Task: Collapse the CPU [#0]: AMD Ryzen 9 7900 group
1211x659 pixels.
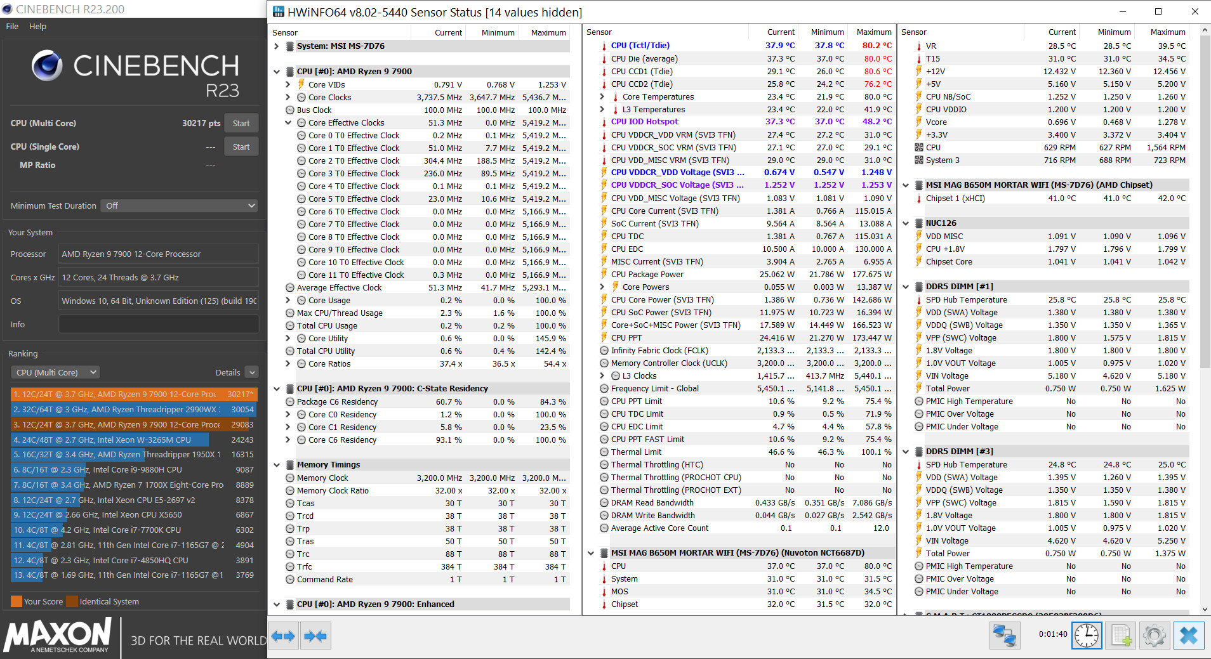Action: [277, 72]
